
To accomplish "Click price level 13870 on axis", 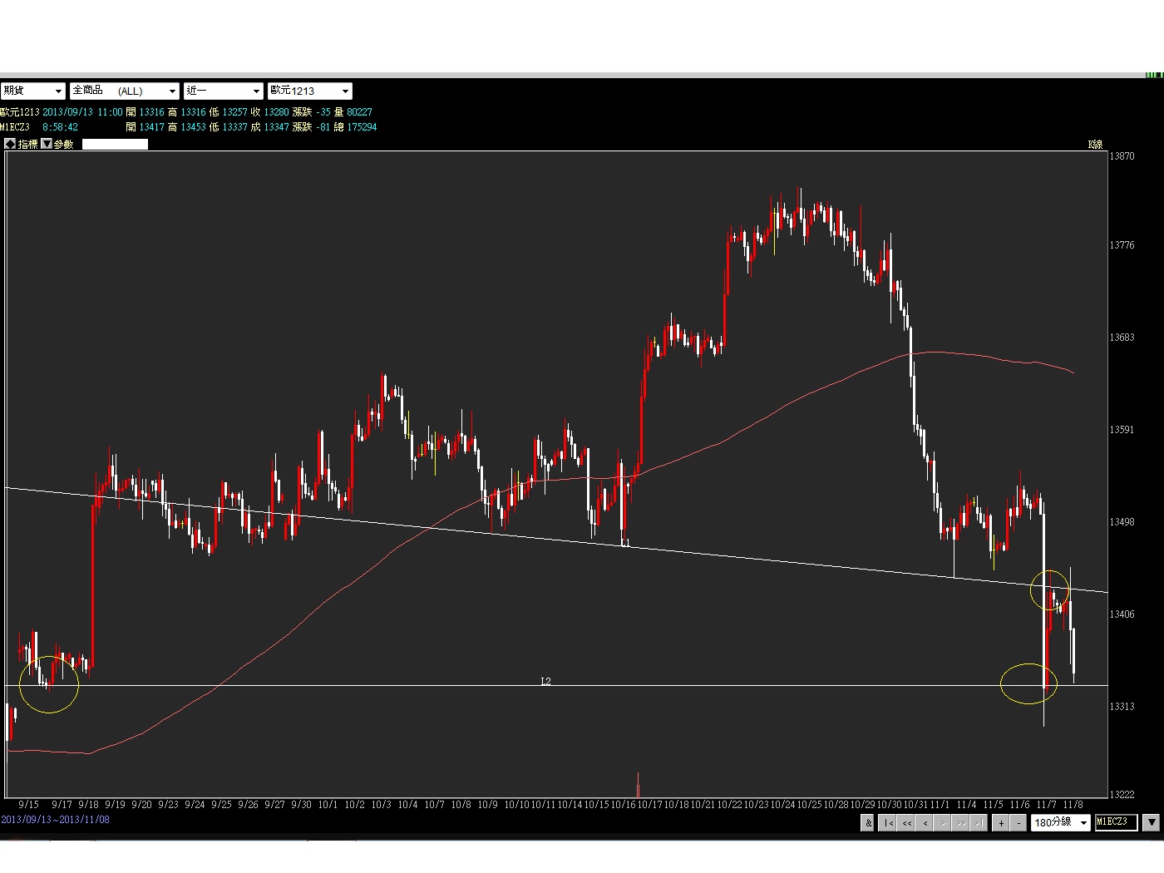I will pyautogui.click(x=1122, y=156).
